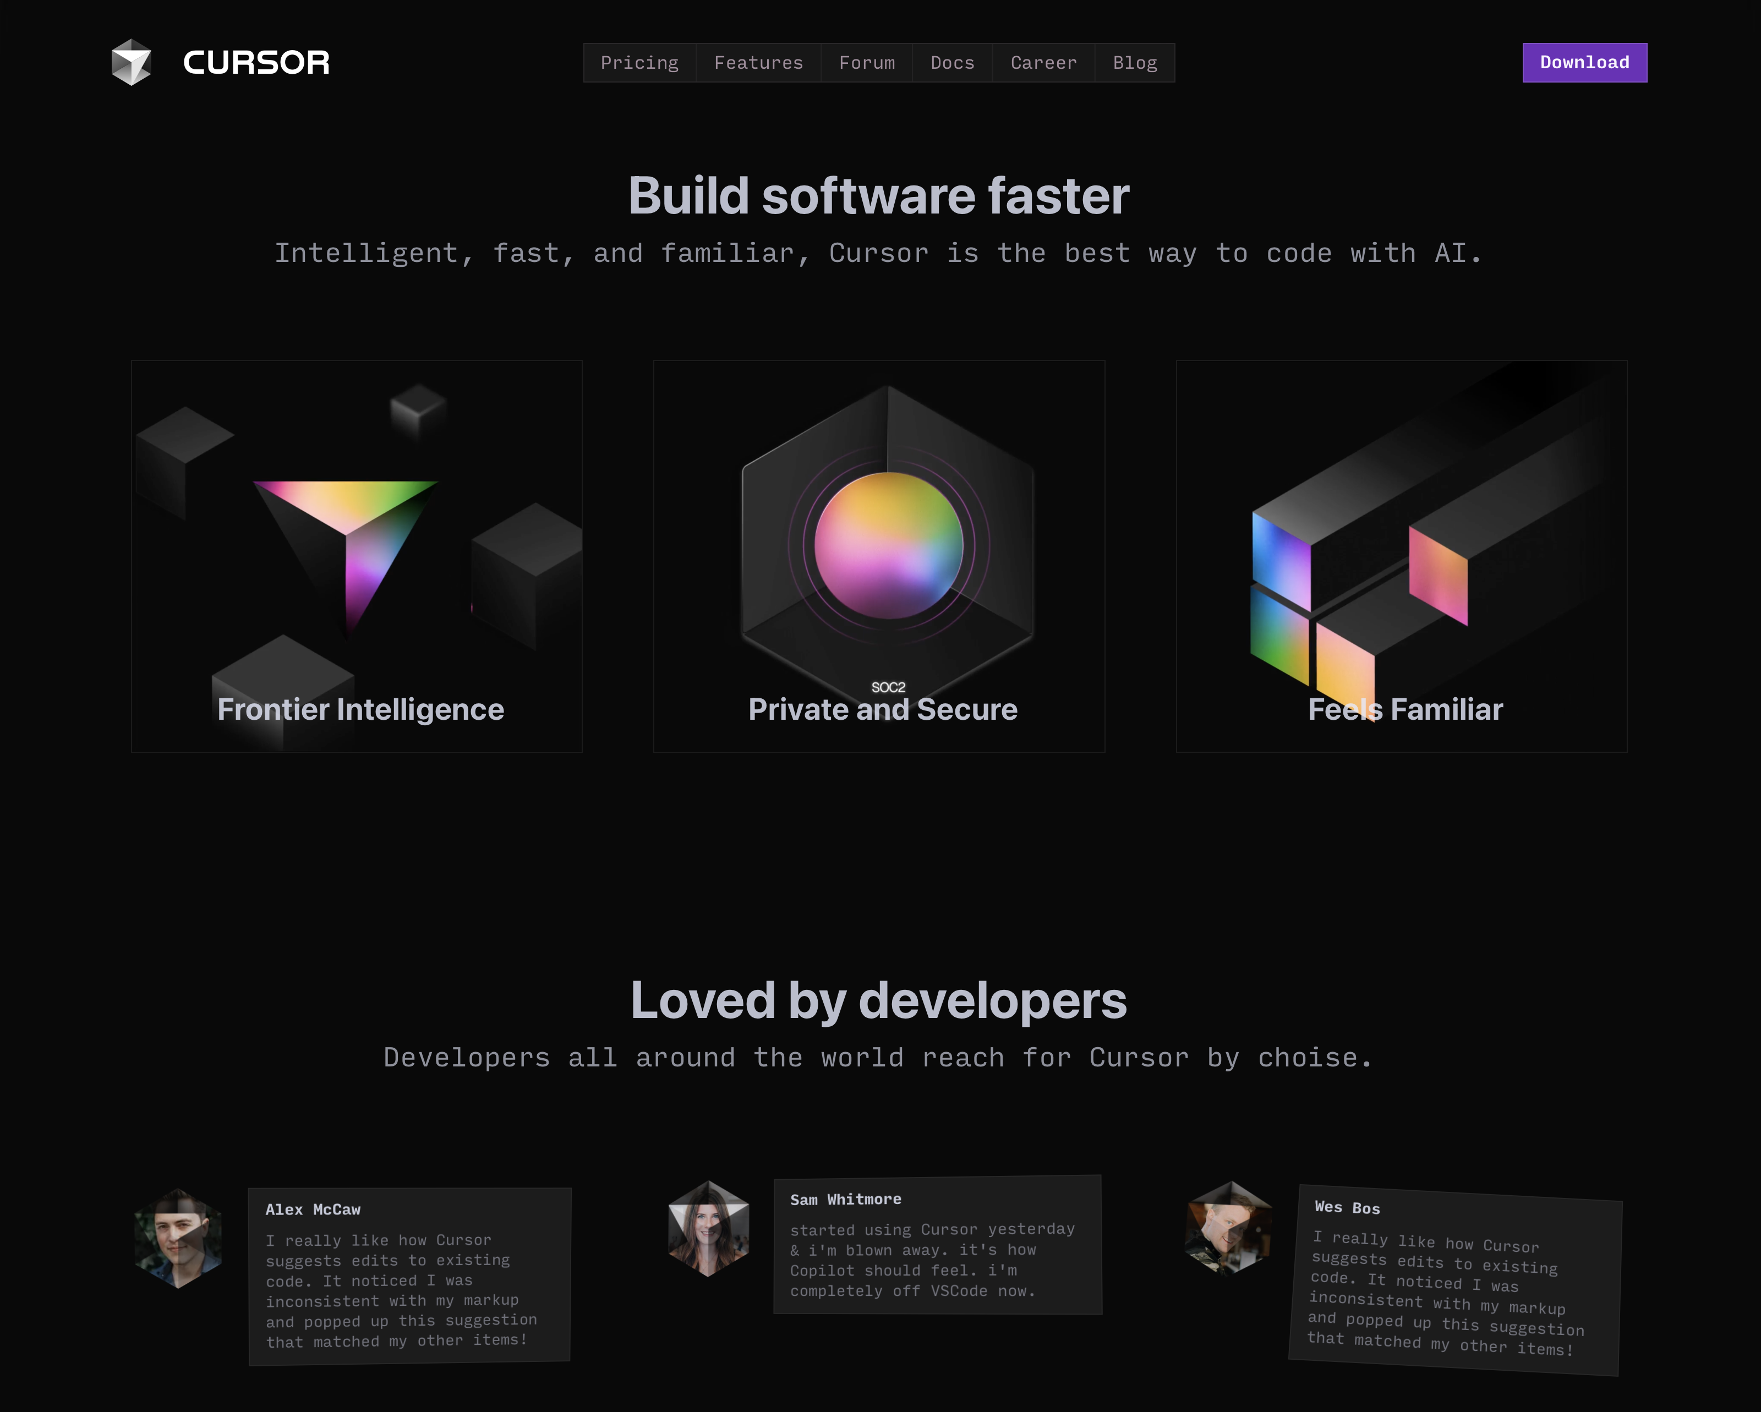Click Sam Whitmore's hexagon avatar

[709, 1228]
